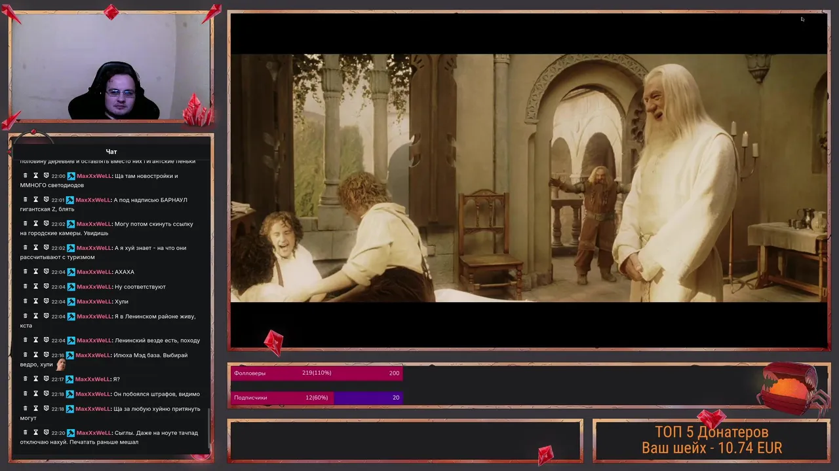Timeout the author of 'Ну соответствуют'
839x471 pixels.
tap(36, 287)
